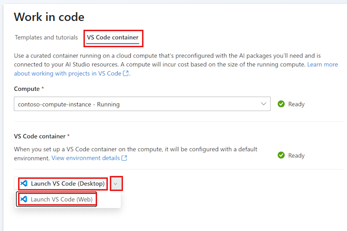Launch VS Code (Desktop)
Viewport: 347px width, 231px height.
point(63,183)
